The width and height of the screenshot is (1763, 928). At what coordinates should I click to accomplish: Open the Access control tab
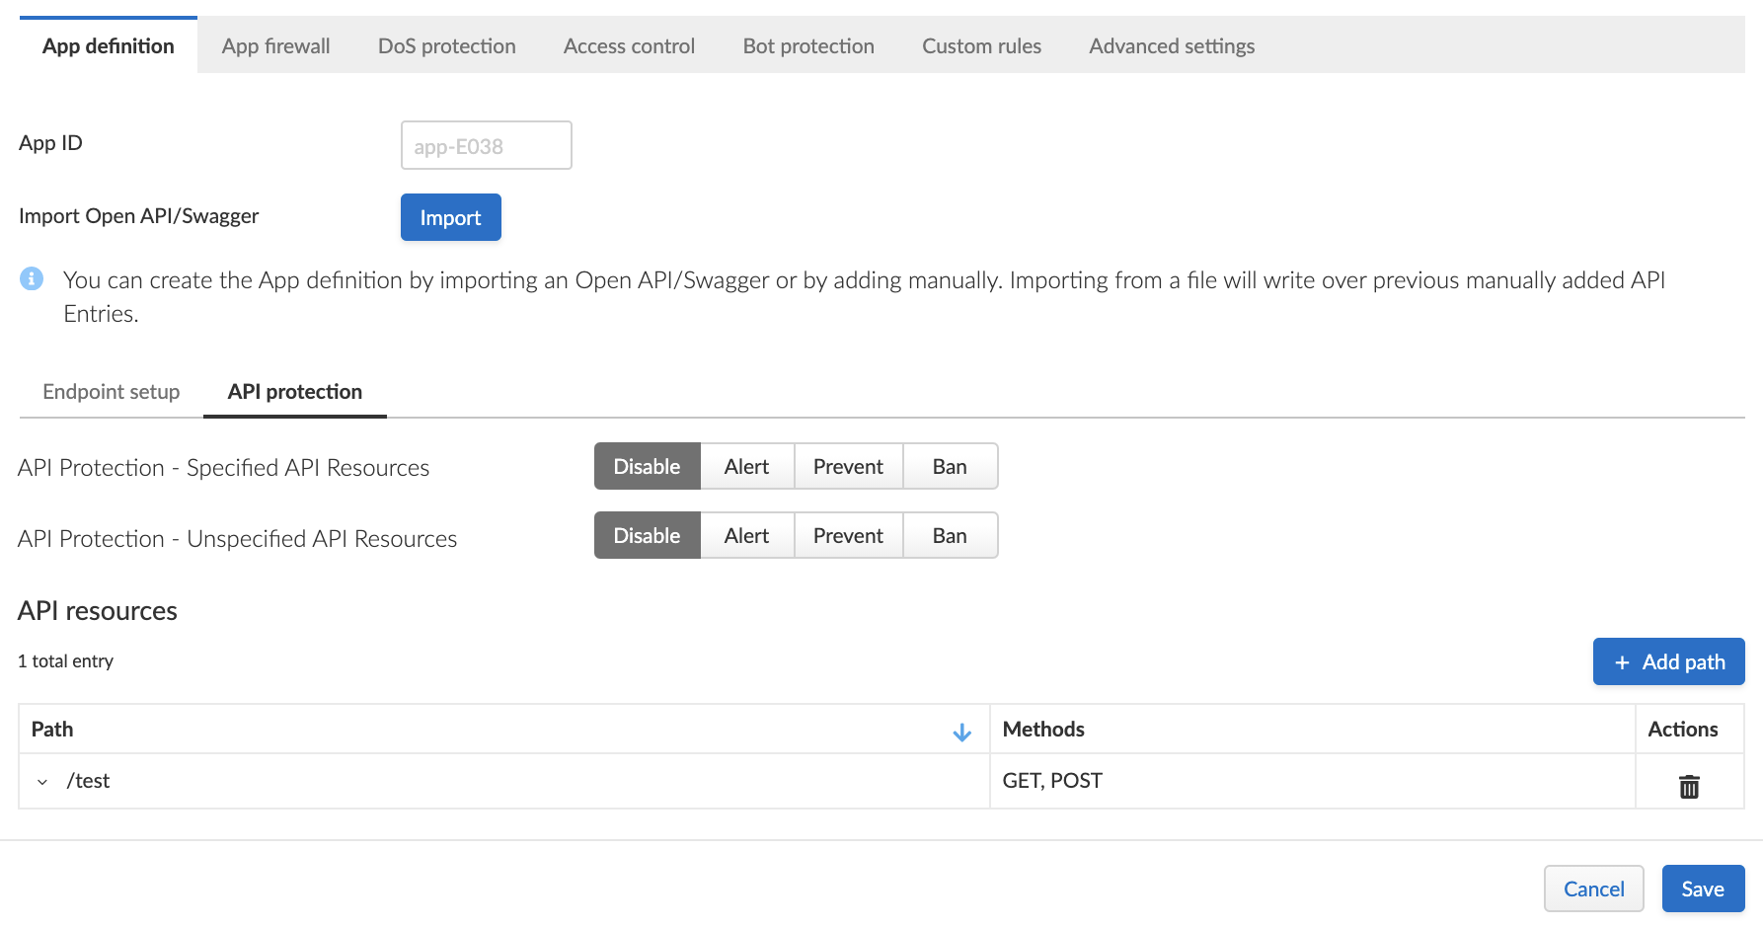pos(629,45)
